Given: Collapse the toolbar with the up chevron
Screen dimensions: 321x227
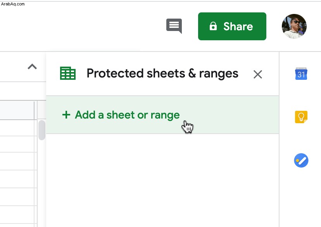Looking at the screenshot, I should 32,67.
